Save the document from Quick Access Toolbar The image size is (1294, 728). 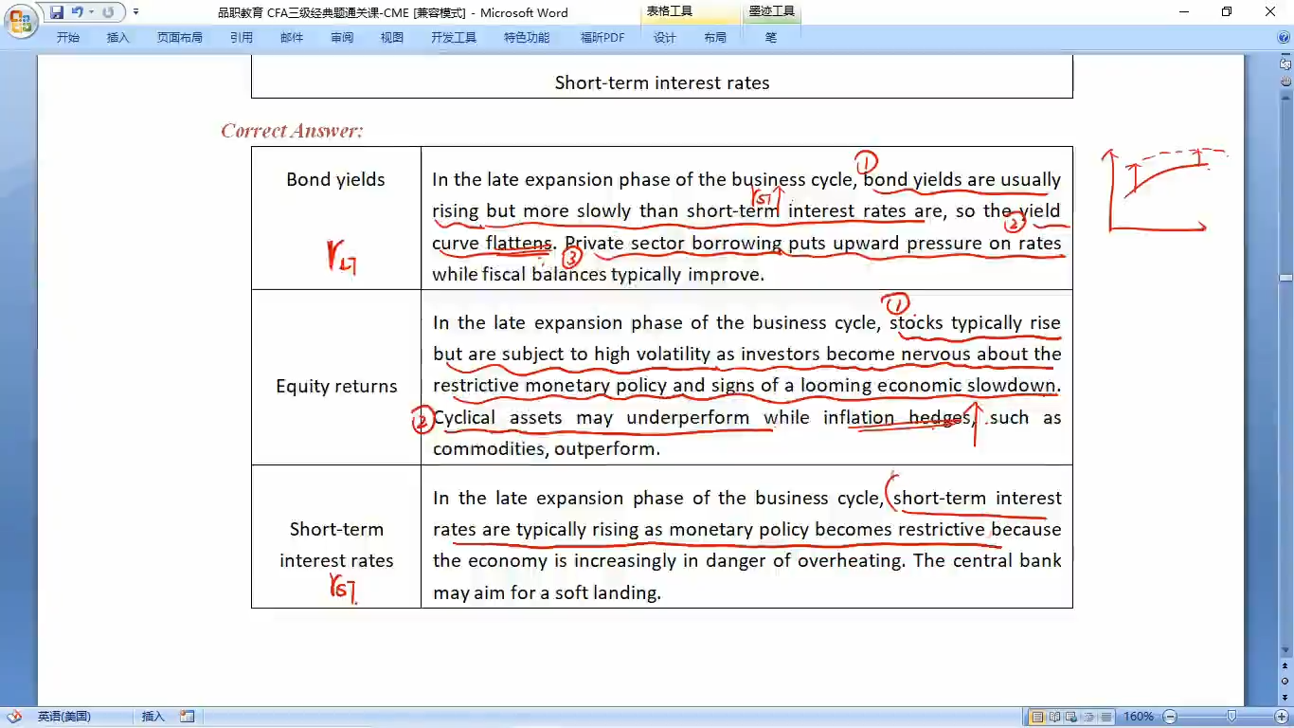pos(57,12)
